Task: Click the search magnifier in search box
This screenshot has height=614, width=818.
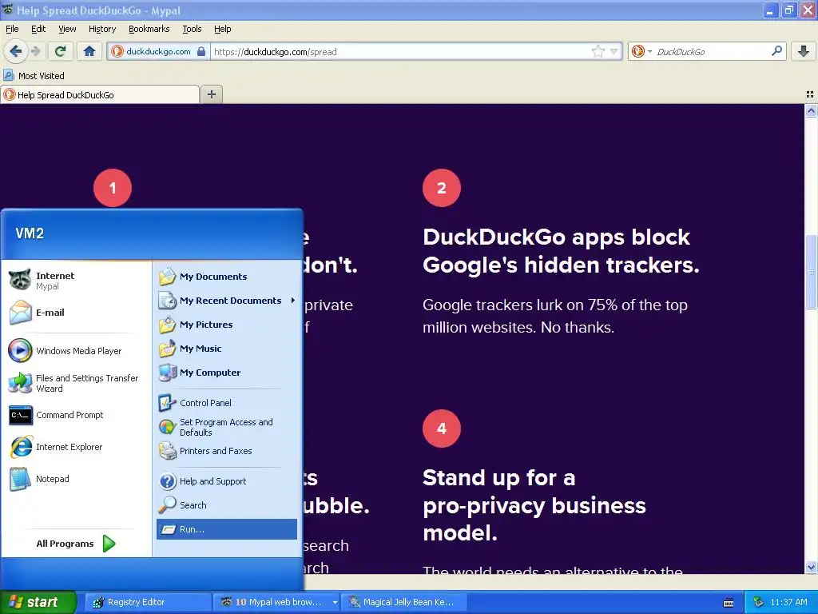Action: (776, 51)
